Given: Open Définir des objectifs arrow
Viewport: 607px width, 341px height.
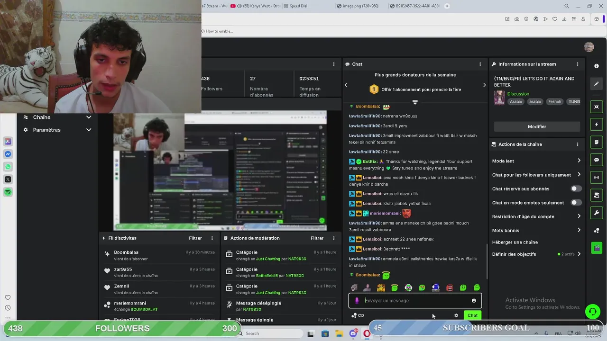Looking at the screenshot, I should click(579, 254).
